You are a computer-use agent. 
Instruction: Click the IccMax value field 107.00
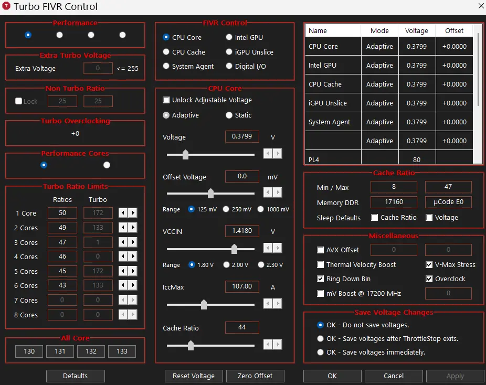(242, 286)
